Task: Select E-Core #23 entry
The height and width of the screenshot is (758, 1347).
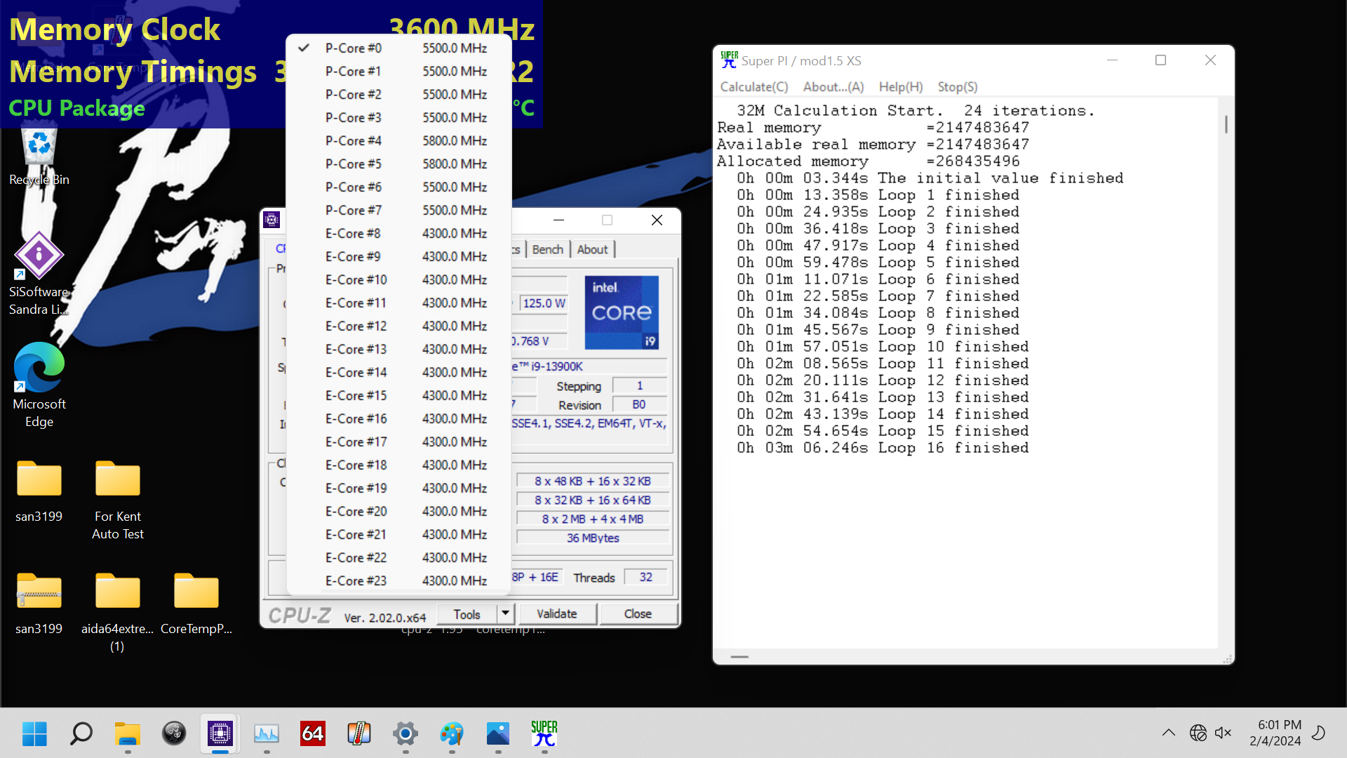Action: (398, 580)
